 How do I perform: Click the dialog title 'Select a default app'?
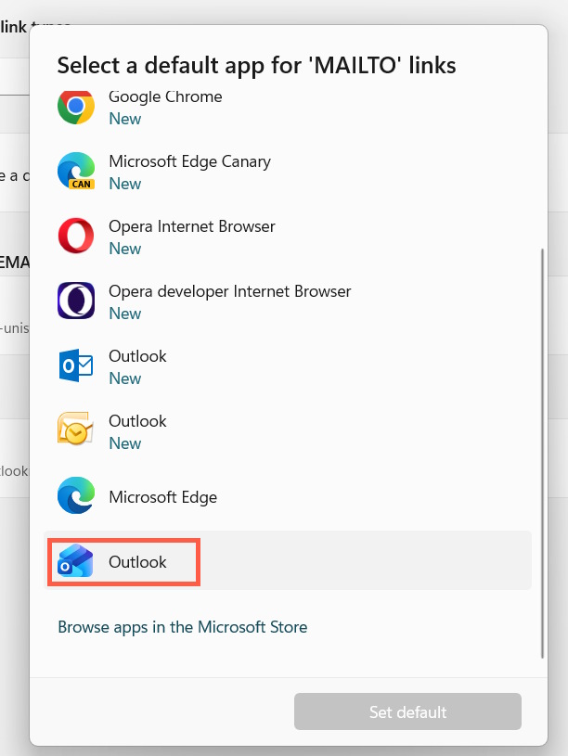256,65
